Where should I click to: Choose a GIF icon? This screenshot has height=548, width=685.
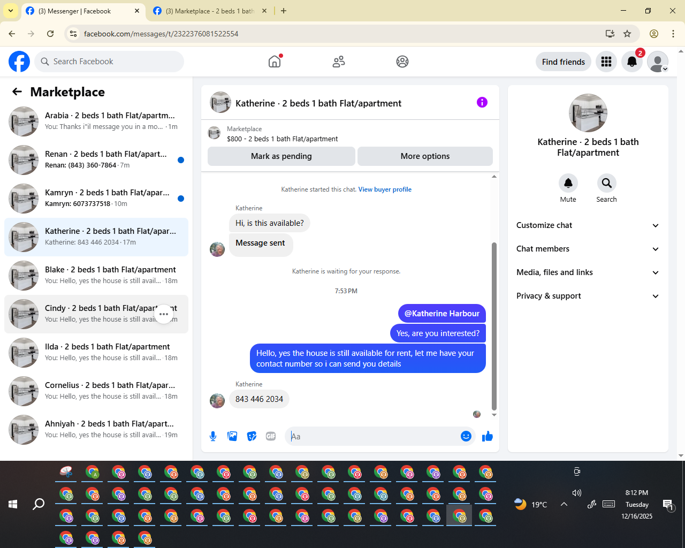[271, 436]
